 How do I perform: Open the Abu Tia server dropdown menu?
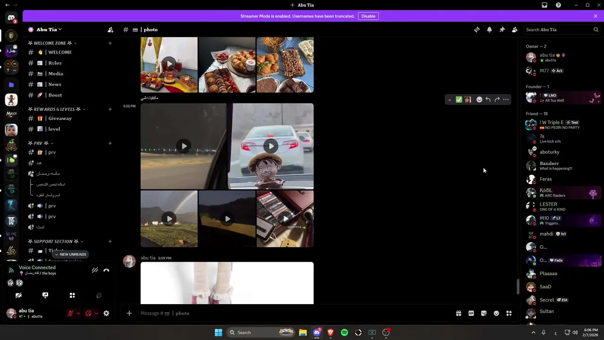[49, 29]
